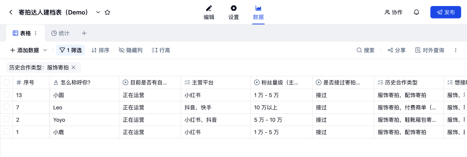Select the cell 10 万以上
The image size is (467, 157).
281,107
